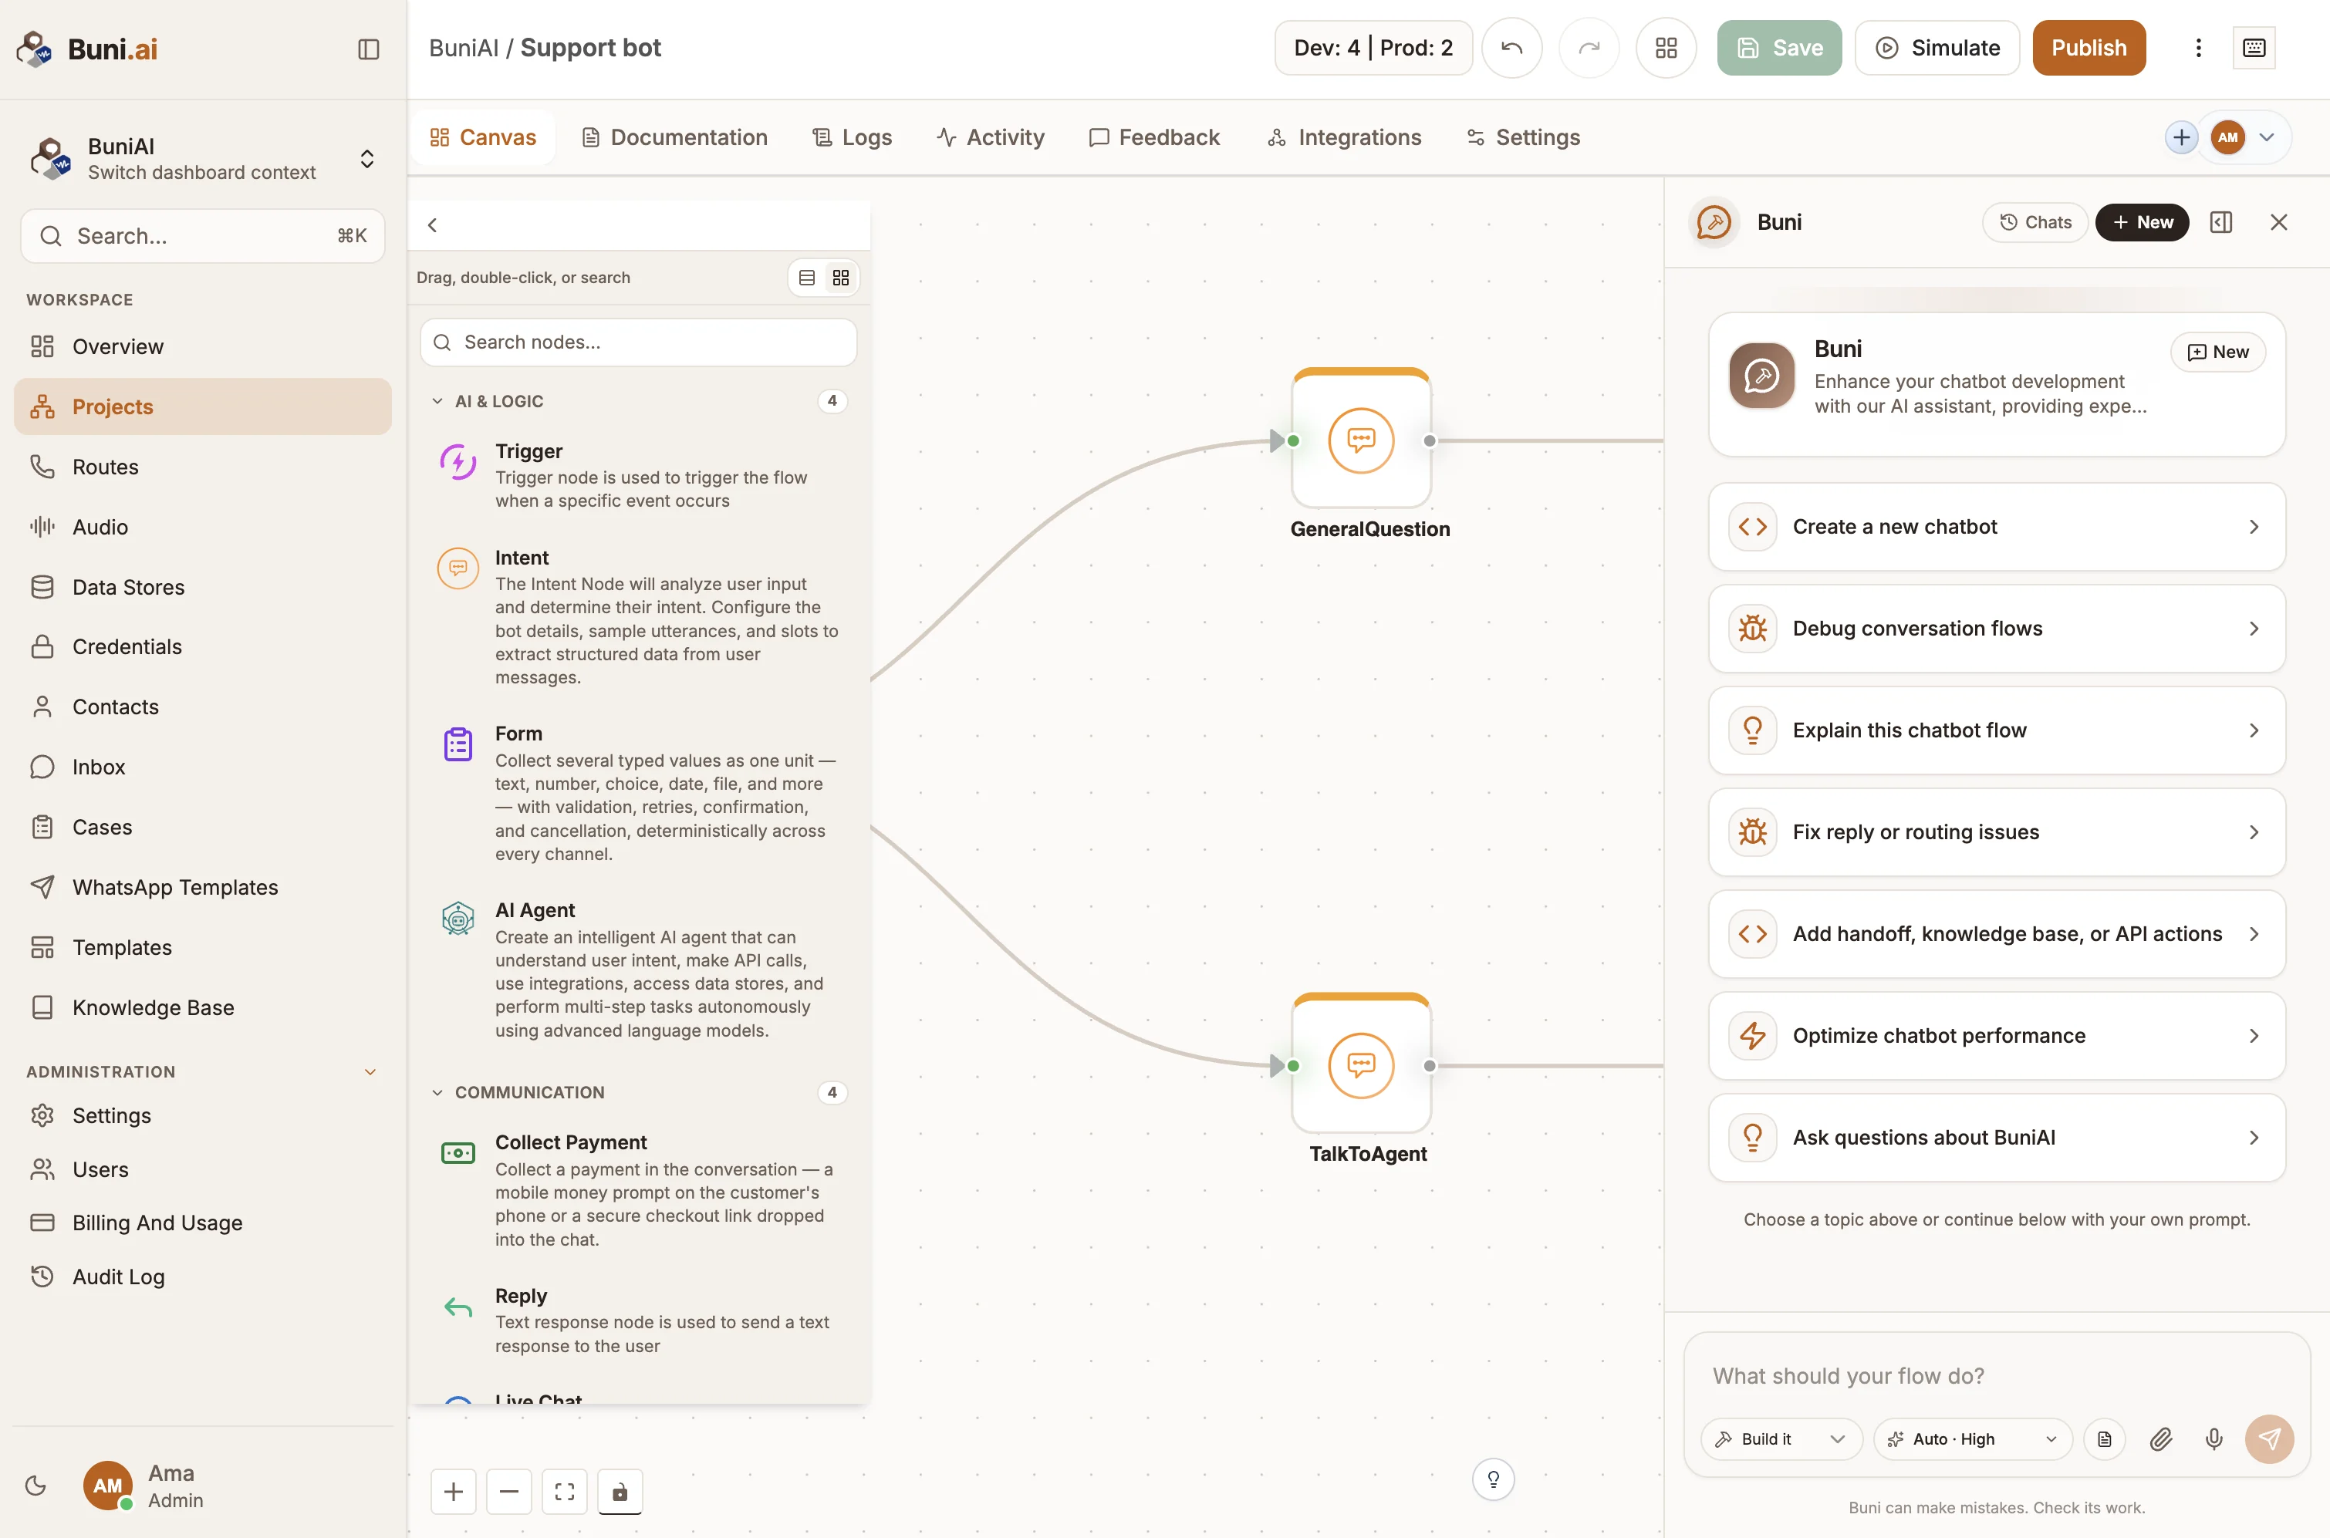Click the plus add collaborator icon
Image resolution: width=2330 pixels, height=1538 pixels.
point(2181,137)
